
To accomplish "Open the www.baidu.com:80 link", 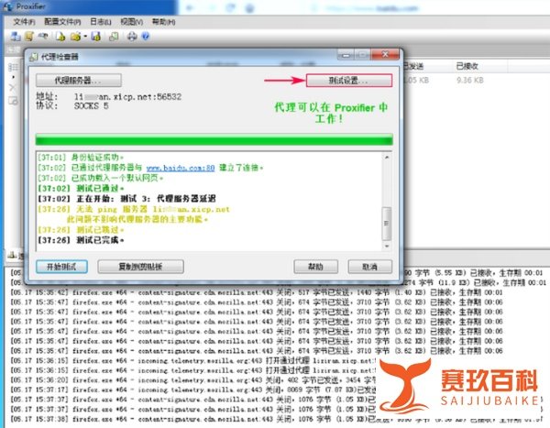I will 181,168.
